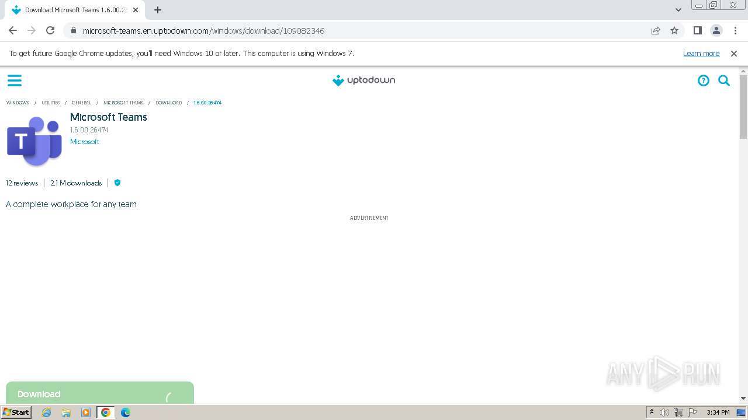Go back to previous page
748x420 pixels.
13,30
